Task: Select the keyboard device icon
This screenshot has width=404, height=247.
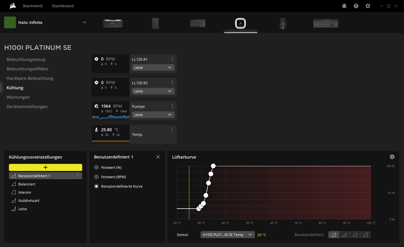Action: (x=326, y=23)
